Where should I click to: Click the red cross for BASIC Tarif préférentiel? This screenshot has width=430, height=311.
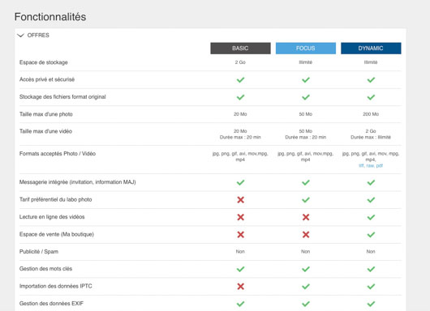click(x=240, y=200)
